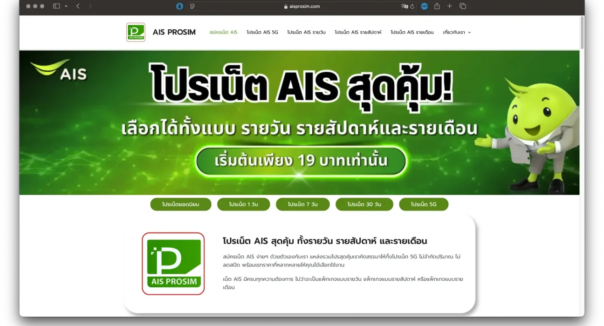Open the สมัครเน็ต AIS menu item

pyautogui.click(x=223, y=32)
